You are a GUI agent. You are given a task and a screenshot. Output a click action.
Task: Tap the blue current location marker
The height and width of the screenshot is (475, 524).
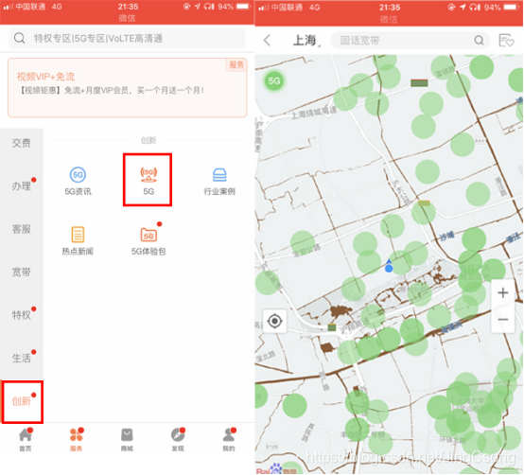(389, 267)
